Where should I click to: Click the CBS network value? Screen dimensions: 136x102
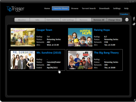coord(106,65)
